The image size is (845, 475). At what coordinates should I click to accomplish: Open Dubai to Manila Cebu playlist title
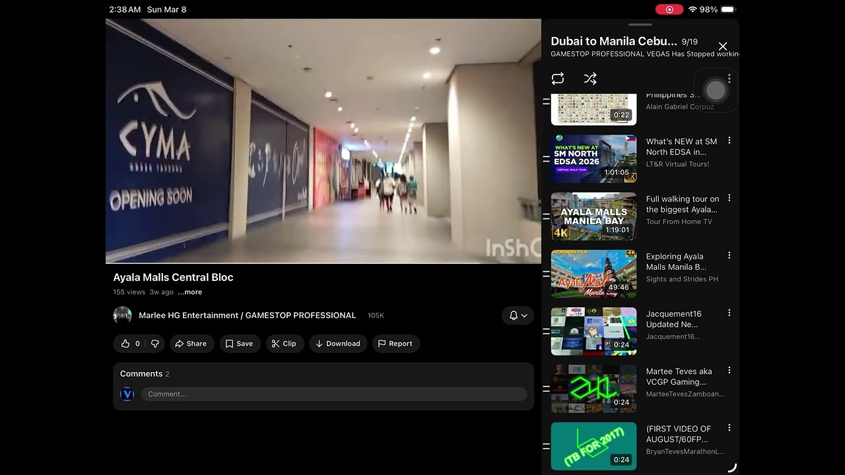(614, 41)
